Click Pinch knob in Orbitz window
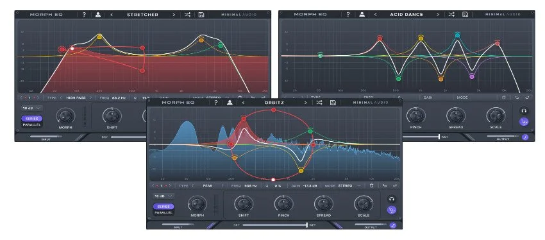The width and height of the screenshot is (545, 240). pos(283,203)
